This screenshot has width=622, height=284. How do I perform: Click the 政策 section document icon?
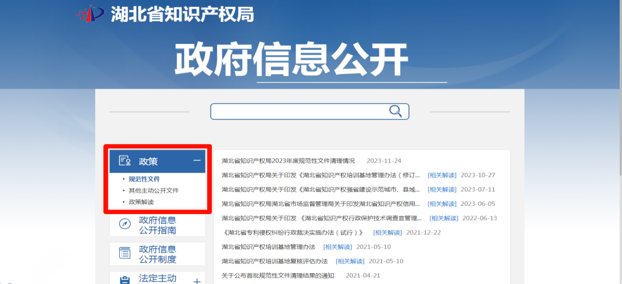125,161
